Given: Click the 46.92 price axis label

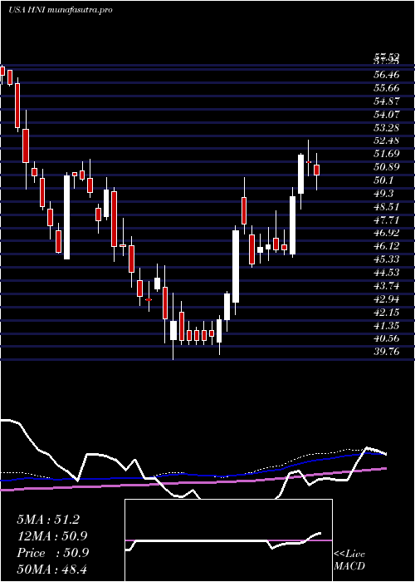Looking at the screenshot, I should [x=386, y=233].
